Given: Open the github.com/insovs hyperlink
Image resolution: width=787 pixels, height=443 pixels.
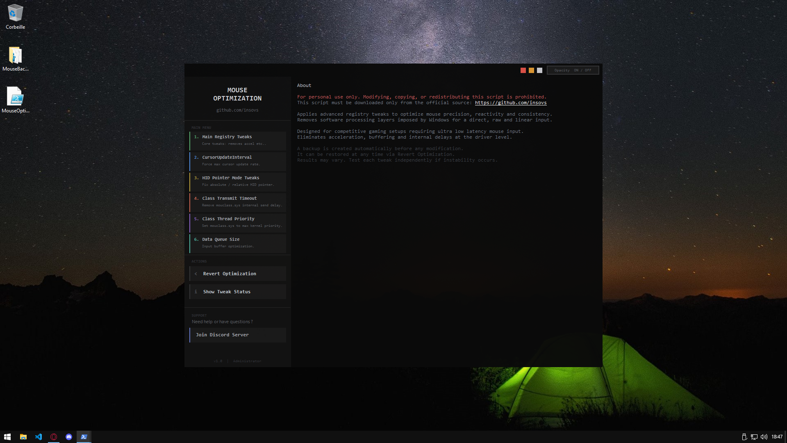Looking at the screenshot, I should pyautogui.click(x=510, y=103).
